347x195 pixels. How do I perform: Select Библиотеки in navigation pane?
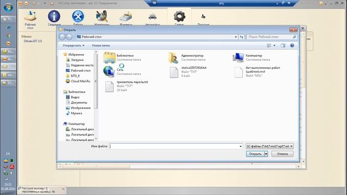coord(74,92)
